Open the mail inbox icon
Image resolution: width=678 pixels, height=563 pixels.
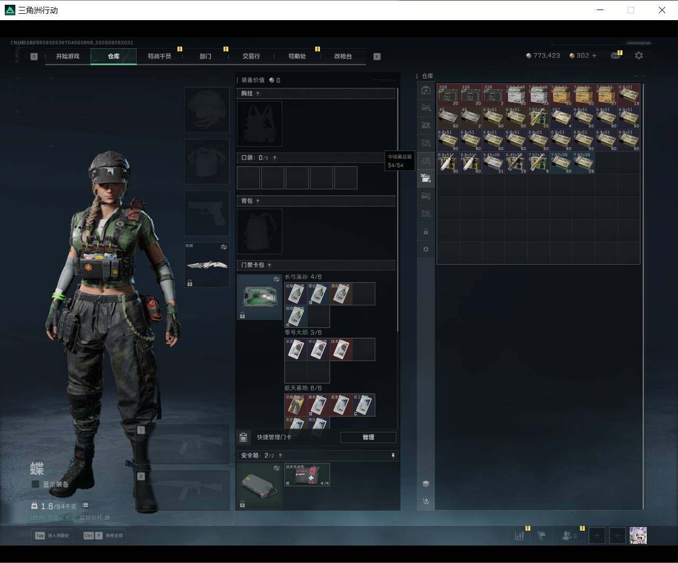coord(615,56)
